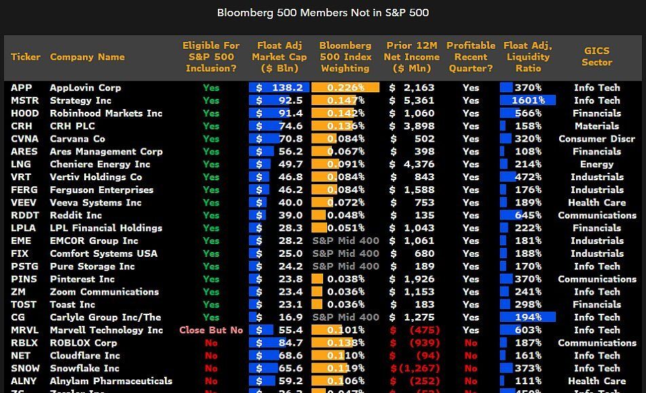Click the ARES ticker symbol
Viewport: 646px width, 393px height.
(x=24, y=151)
